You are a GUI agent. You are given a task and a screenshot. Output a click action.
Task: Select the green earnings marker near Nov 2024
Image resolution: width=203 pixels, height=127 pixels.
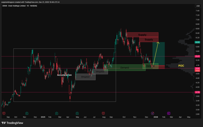(27, 113)
